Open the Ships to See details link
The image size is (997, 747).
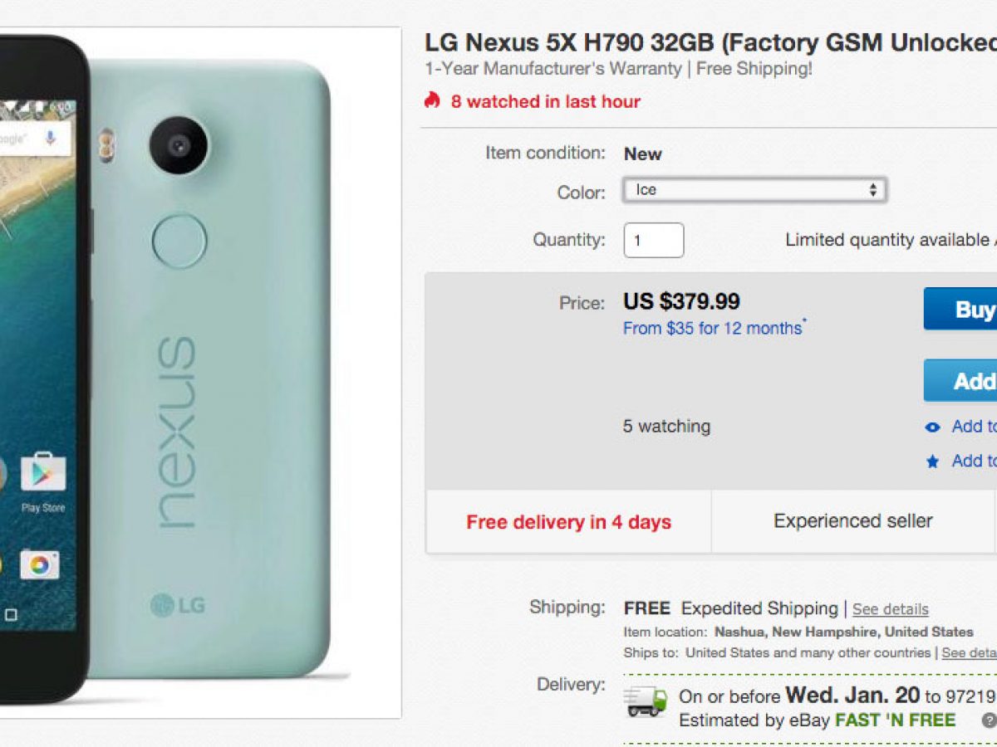(969, 652)
